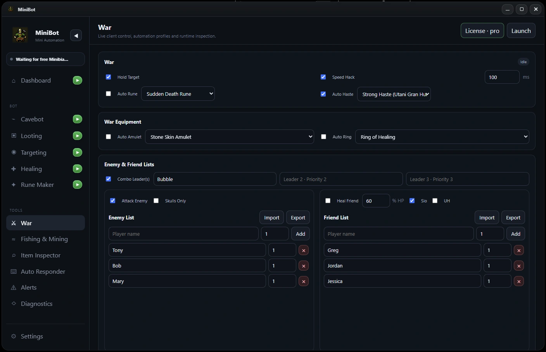546x352 pixels.
Task: Uncheck the Combo Leader(s) checkbox
Action: (x=109, y=179)
